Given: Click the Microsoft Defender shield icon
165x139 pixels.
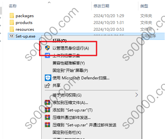Looking at the screenshot, I should point(48,78).
